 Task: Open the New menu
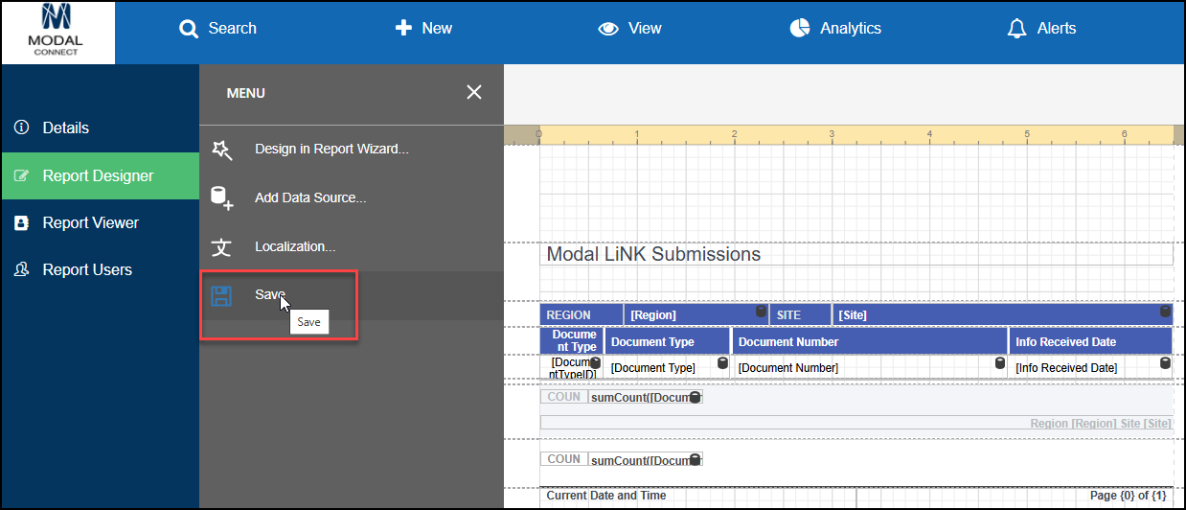pyautogui.click(x=423, y=29)
